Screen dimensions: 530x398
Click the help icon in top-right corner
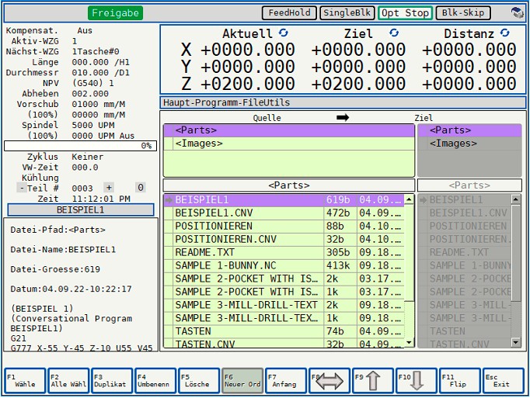(517, 13)
